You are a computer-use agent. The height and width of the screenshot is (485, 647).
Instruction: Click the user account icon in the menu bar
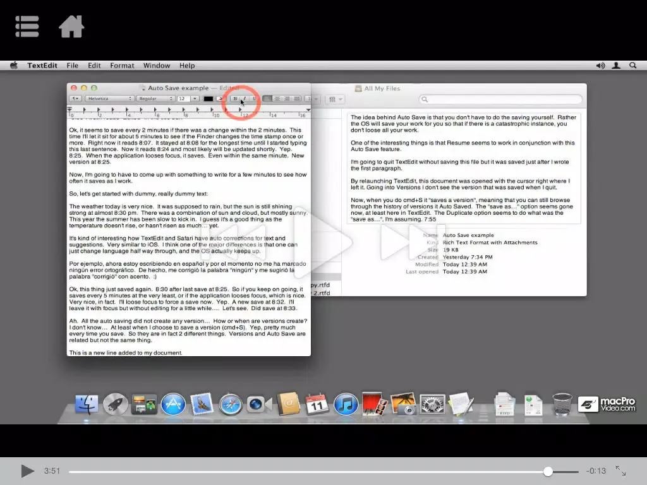point(616,65)
